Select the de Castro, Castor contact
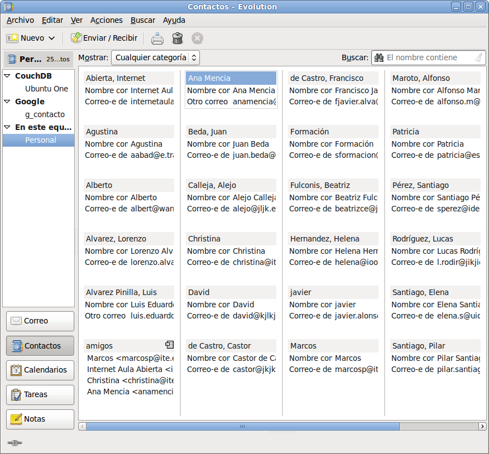Image resolution: width=489 pixels, height=454 pixels. [231, 346]
